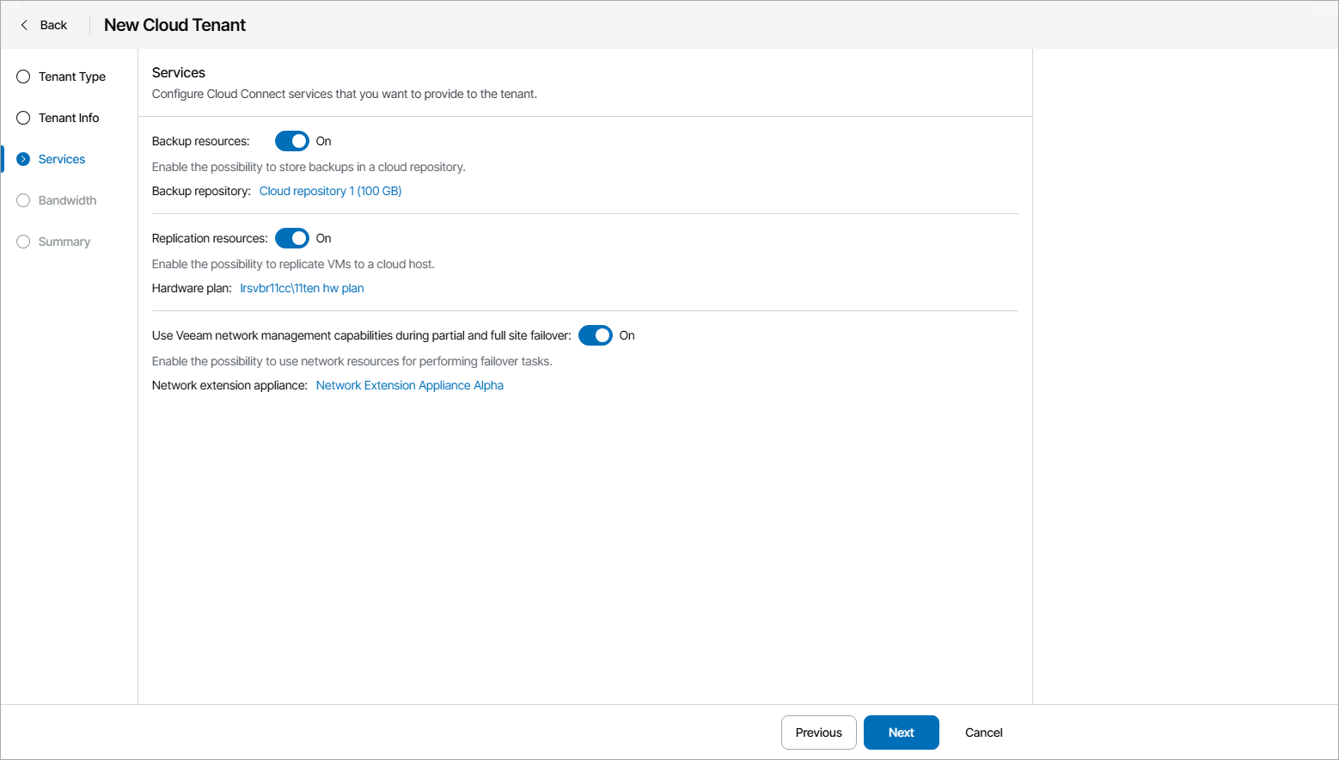Go to the Tenant Type step
This screenshot has height=760, width=1339.
click(x=72, y=77)
